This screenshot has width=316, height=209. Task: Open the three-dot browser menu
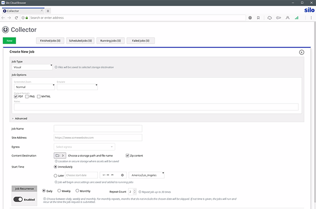[x=311, y=18]
